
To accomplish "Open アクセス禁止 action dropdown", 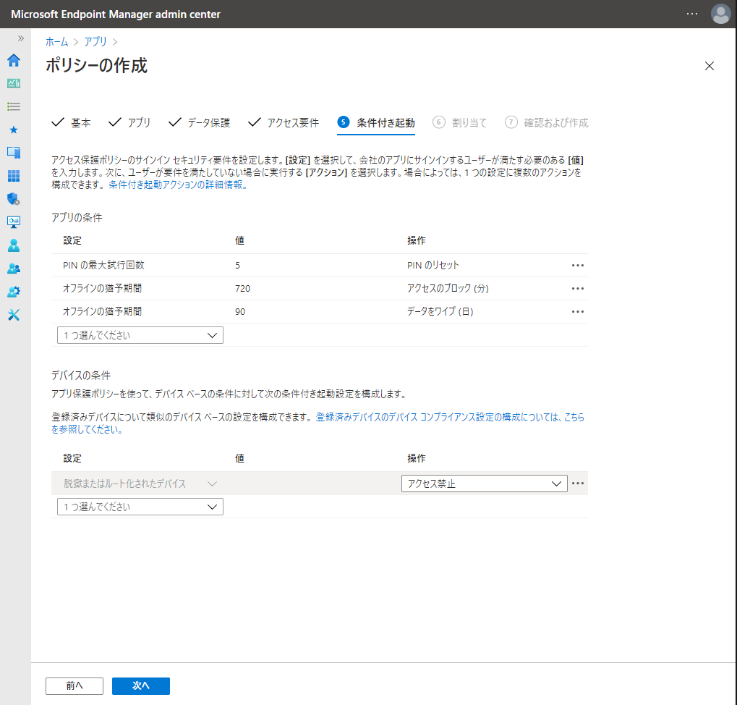I will 484,484.
